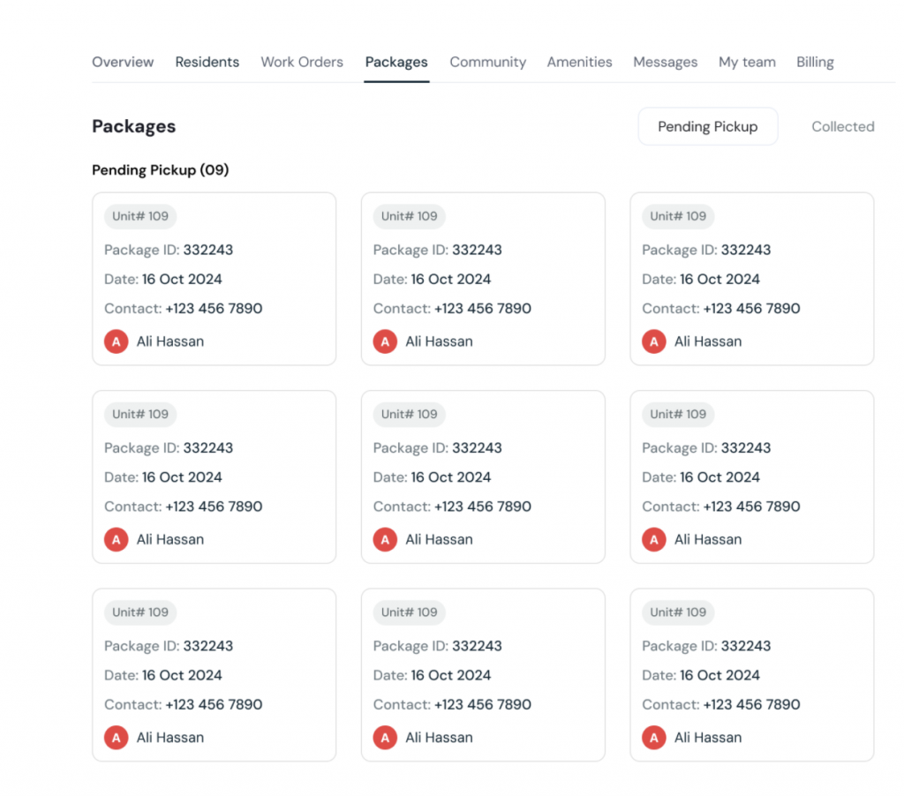Navigate to the My team tab
This screenshot has width=904, height=796.
tap(747, 62)
